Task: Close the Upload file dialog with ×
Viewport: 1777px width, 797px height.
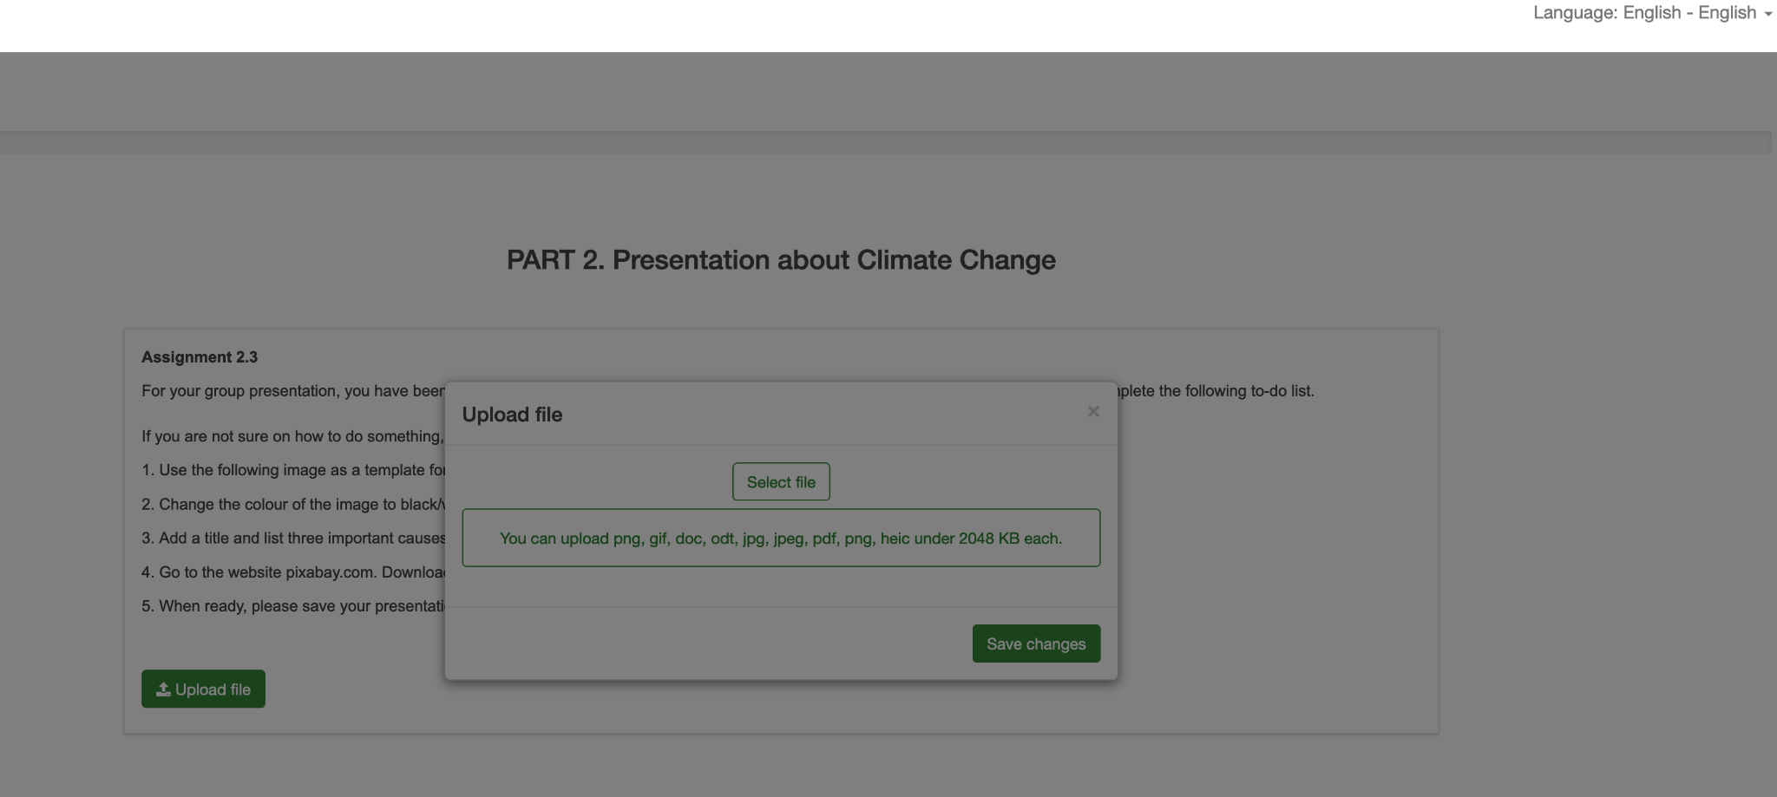Action: pyautogui.click(x=1093, y=412)
